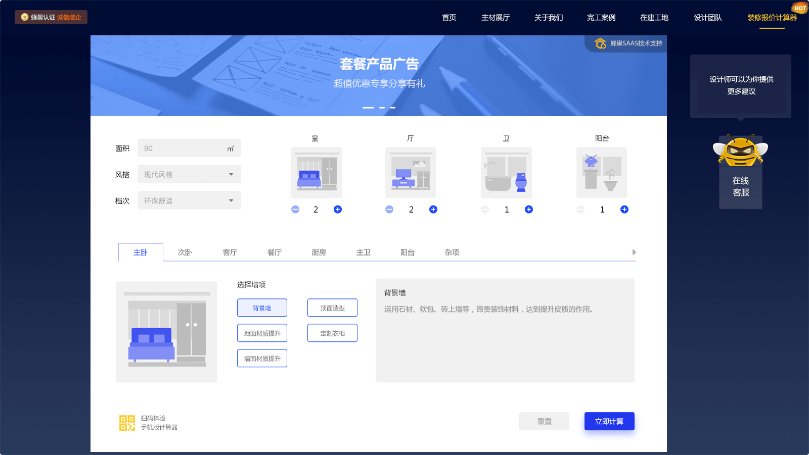The height and width of the screenshot is (455, 809).
Task: Click the 重置 reset button
Action: tap(544, 421)
